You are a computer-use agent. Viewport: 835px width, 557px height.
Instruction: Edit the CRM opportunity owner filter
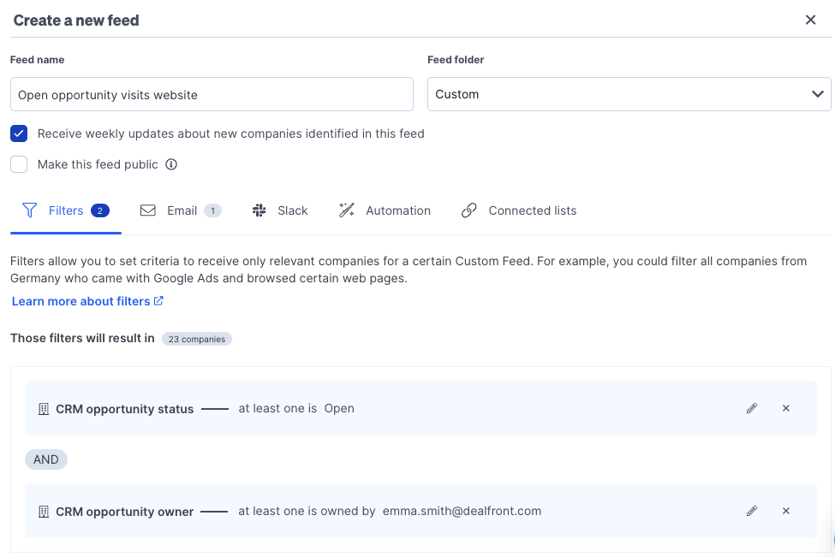click(x=751, y=511)
